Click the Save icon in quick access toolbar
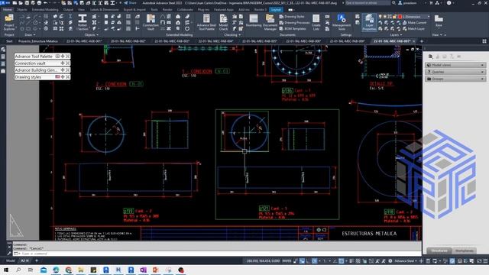489x275 pixels. coord(27,3)
